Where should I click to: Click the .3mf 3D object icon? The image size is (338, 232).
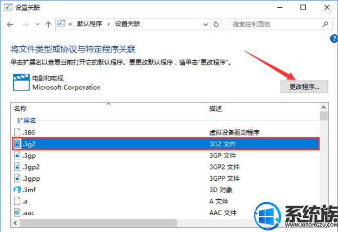(17, 190)
